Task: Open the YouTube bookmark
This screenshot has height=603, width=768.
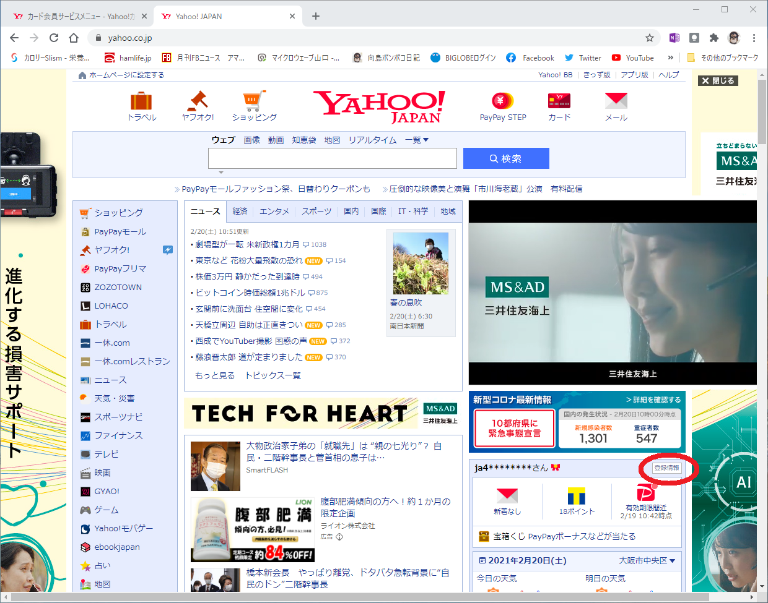Action: click(x=632, y=58)
